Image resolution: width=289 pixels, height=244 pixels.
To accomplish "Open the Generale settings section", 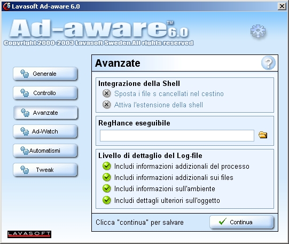I will [x=45, y=74].
